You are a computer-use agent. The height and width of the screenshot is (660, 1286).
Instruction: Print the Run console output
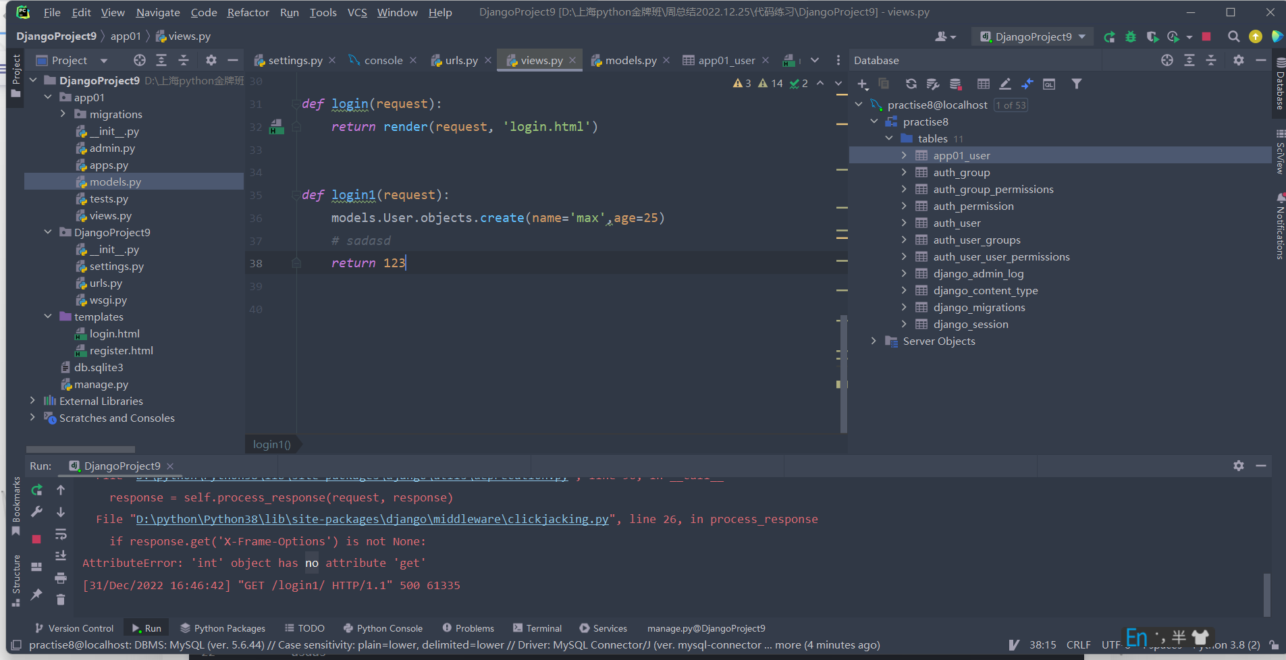[61, 578]
